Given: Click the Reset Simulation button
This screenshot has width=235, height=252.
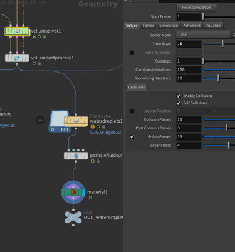Looking at the screenshot, I should click(x=197, y=8).
